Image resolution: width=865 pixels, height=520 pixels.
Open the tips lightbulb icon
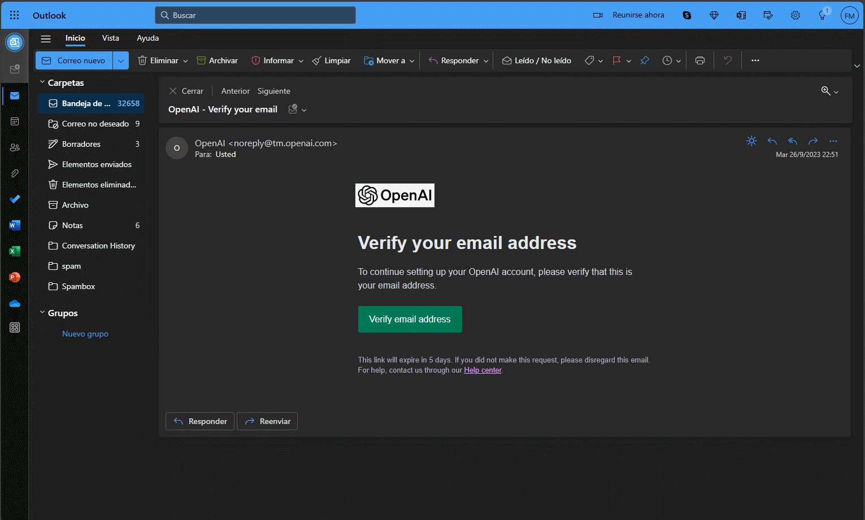tap(823, 15)
